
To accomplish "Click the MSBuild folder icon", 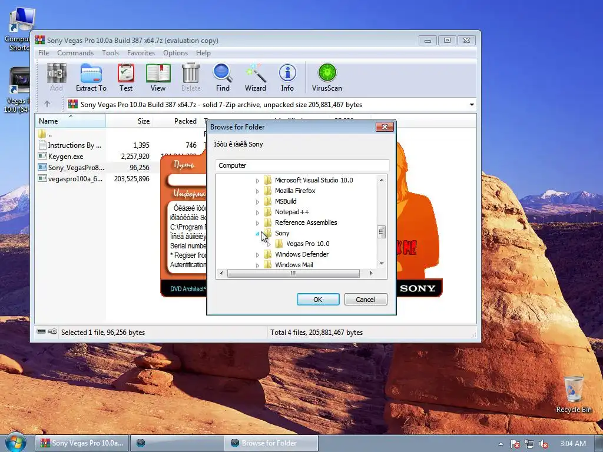I will pyautogui.click(x=268, y=201).
